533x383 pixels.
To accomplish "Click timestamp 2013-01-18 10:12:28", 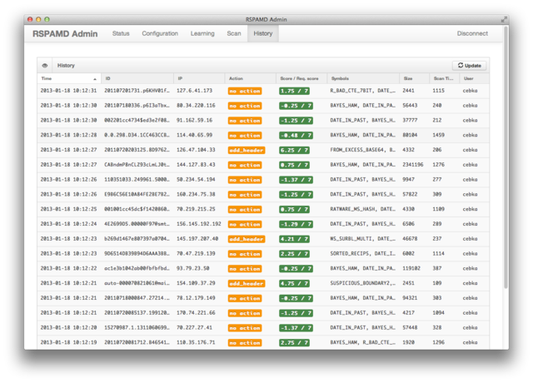I will pyautogui.click(x=68, y=135).
